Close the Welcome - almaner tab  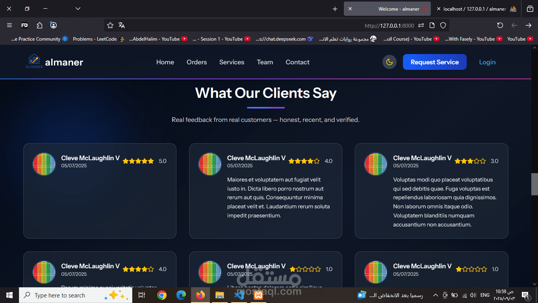pos(350,9)
